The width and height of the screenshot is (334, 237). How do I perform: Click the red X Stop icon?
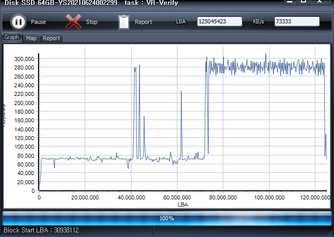tap(74, 22)
